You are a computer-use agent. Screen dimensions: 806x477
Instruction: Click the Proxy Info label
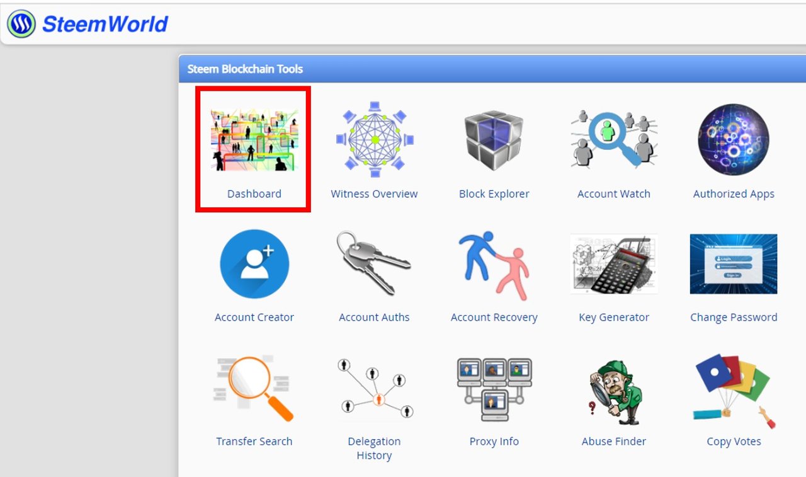494,442
